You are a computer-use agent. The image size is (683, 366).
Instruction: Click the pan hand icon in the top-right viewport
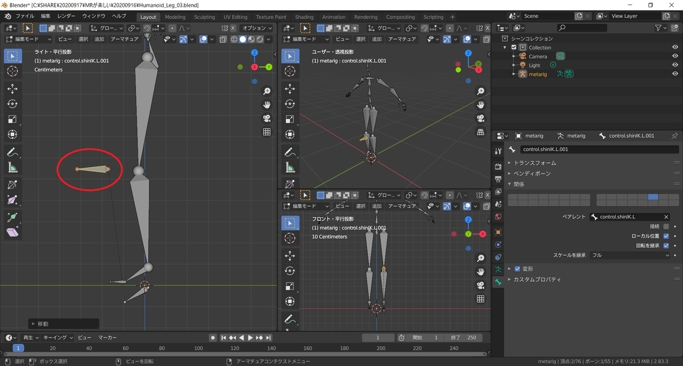(480, 105)
